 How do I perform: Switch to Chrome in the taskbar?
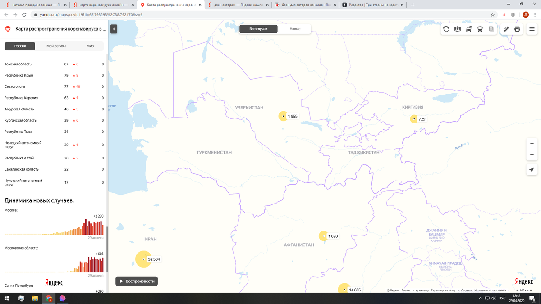(48, 299)
